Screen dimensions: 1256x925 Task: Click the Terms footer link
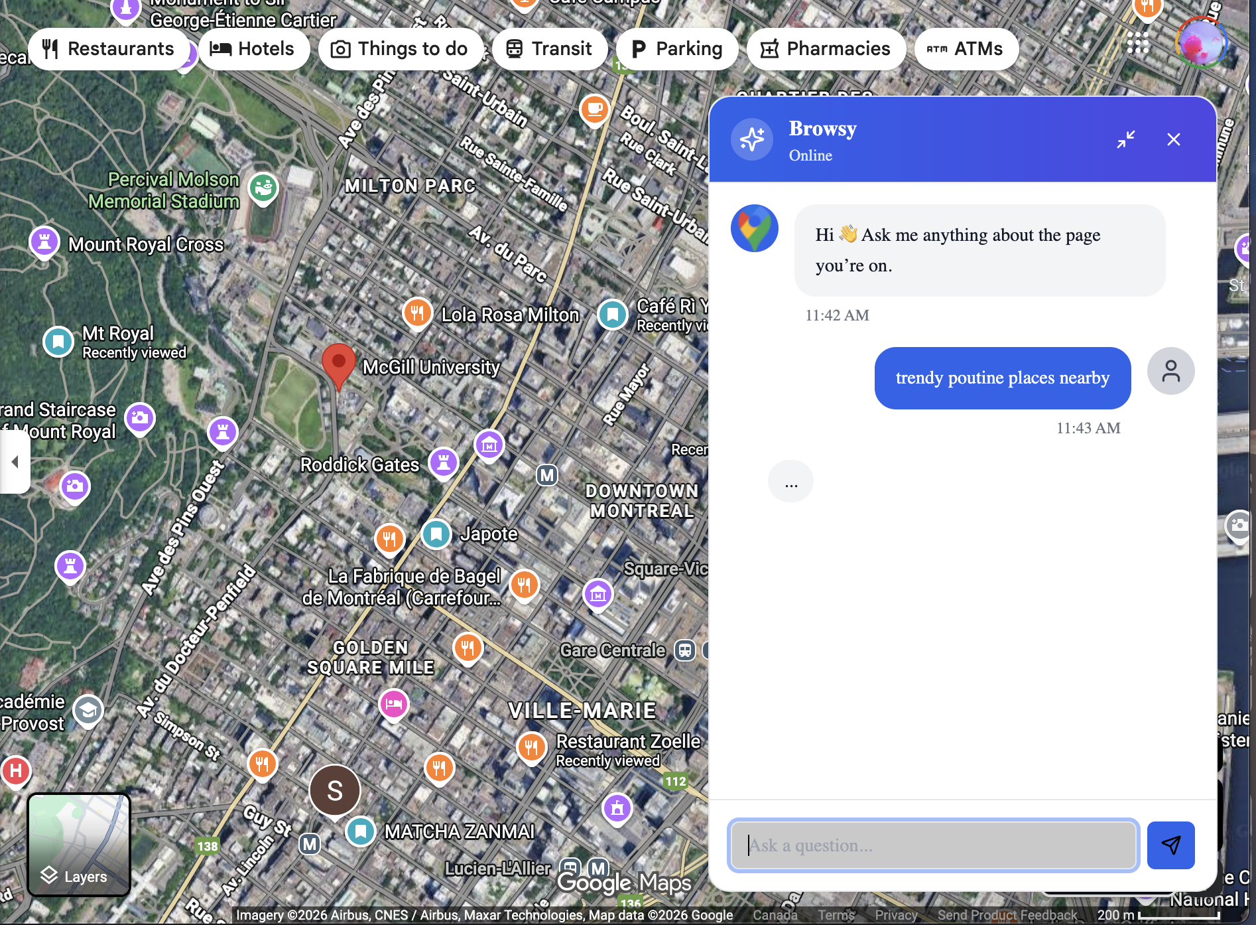pyautogui.click(x=836, y=915)
